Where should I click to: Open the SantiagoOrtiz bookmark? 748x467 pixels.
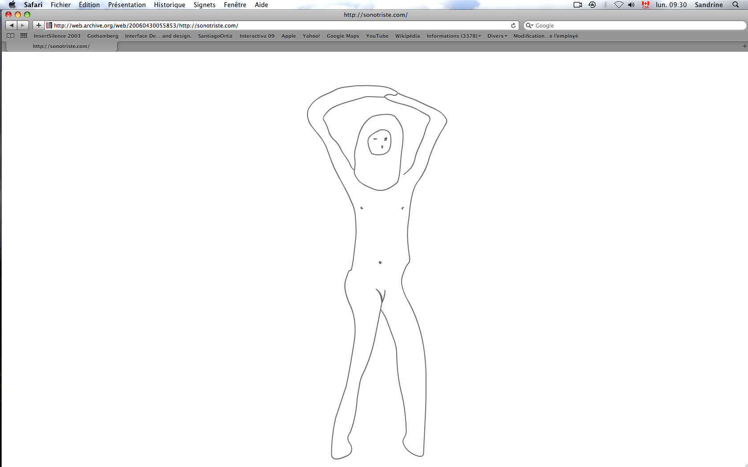click(x=215, y=36)
